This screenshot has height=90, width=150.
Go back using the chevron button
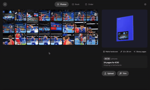pyautogui.click(x=5, y=4)
